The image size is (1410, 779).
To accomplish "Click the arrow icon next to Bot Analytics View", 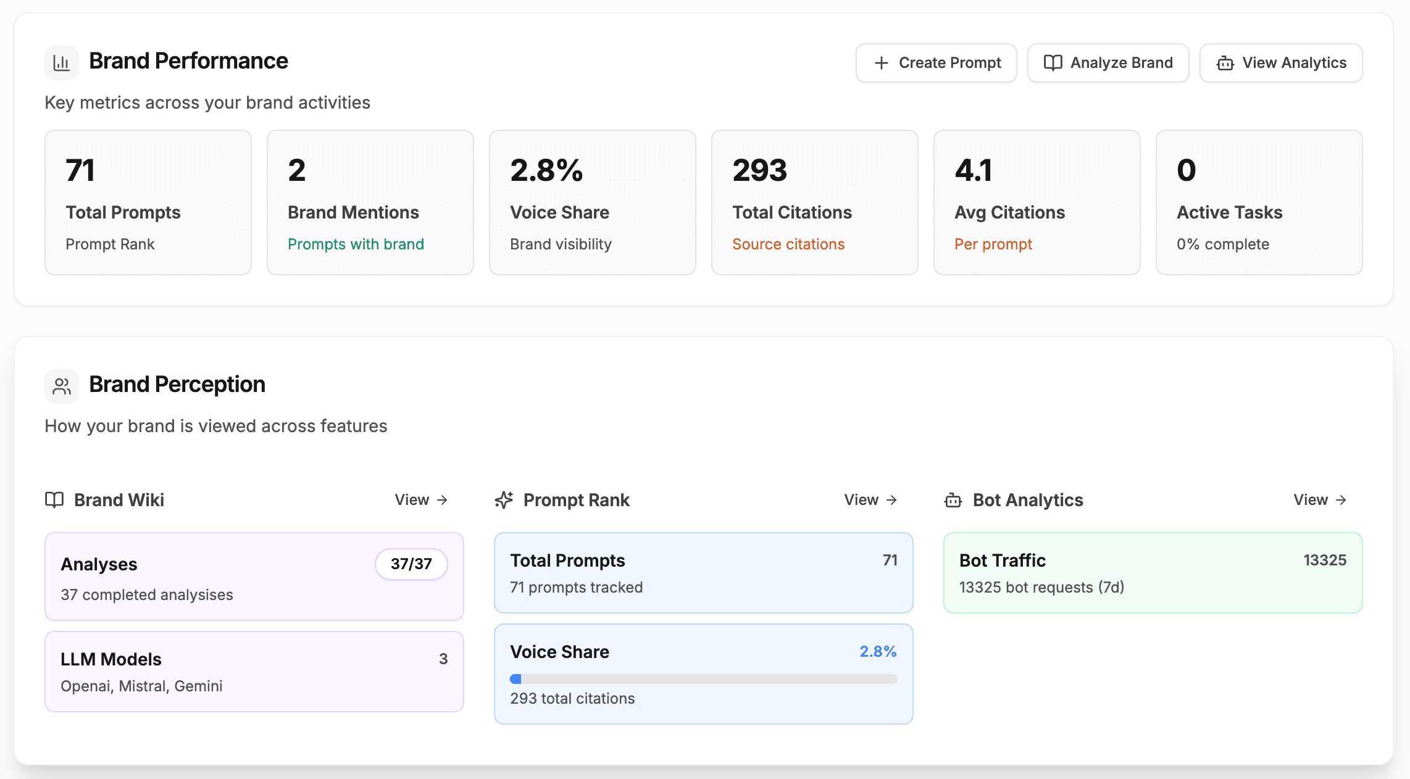I will pos(1341,500).
